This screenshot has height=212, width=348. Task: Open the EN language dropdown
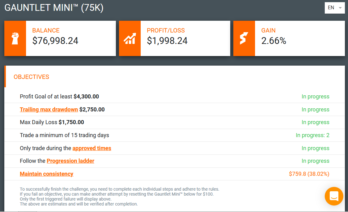pyautogui.click(x=334, y=8)
